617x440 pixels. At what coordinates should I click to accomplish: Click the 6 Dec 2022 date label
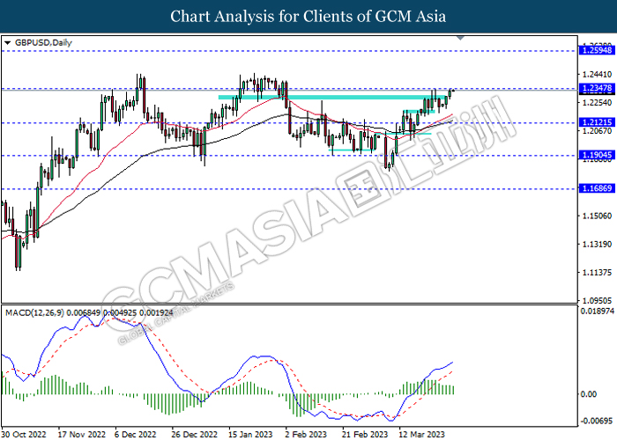136,435
